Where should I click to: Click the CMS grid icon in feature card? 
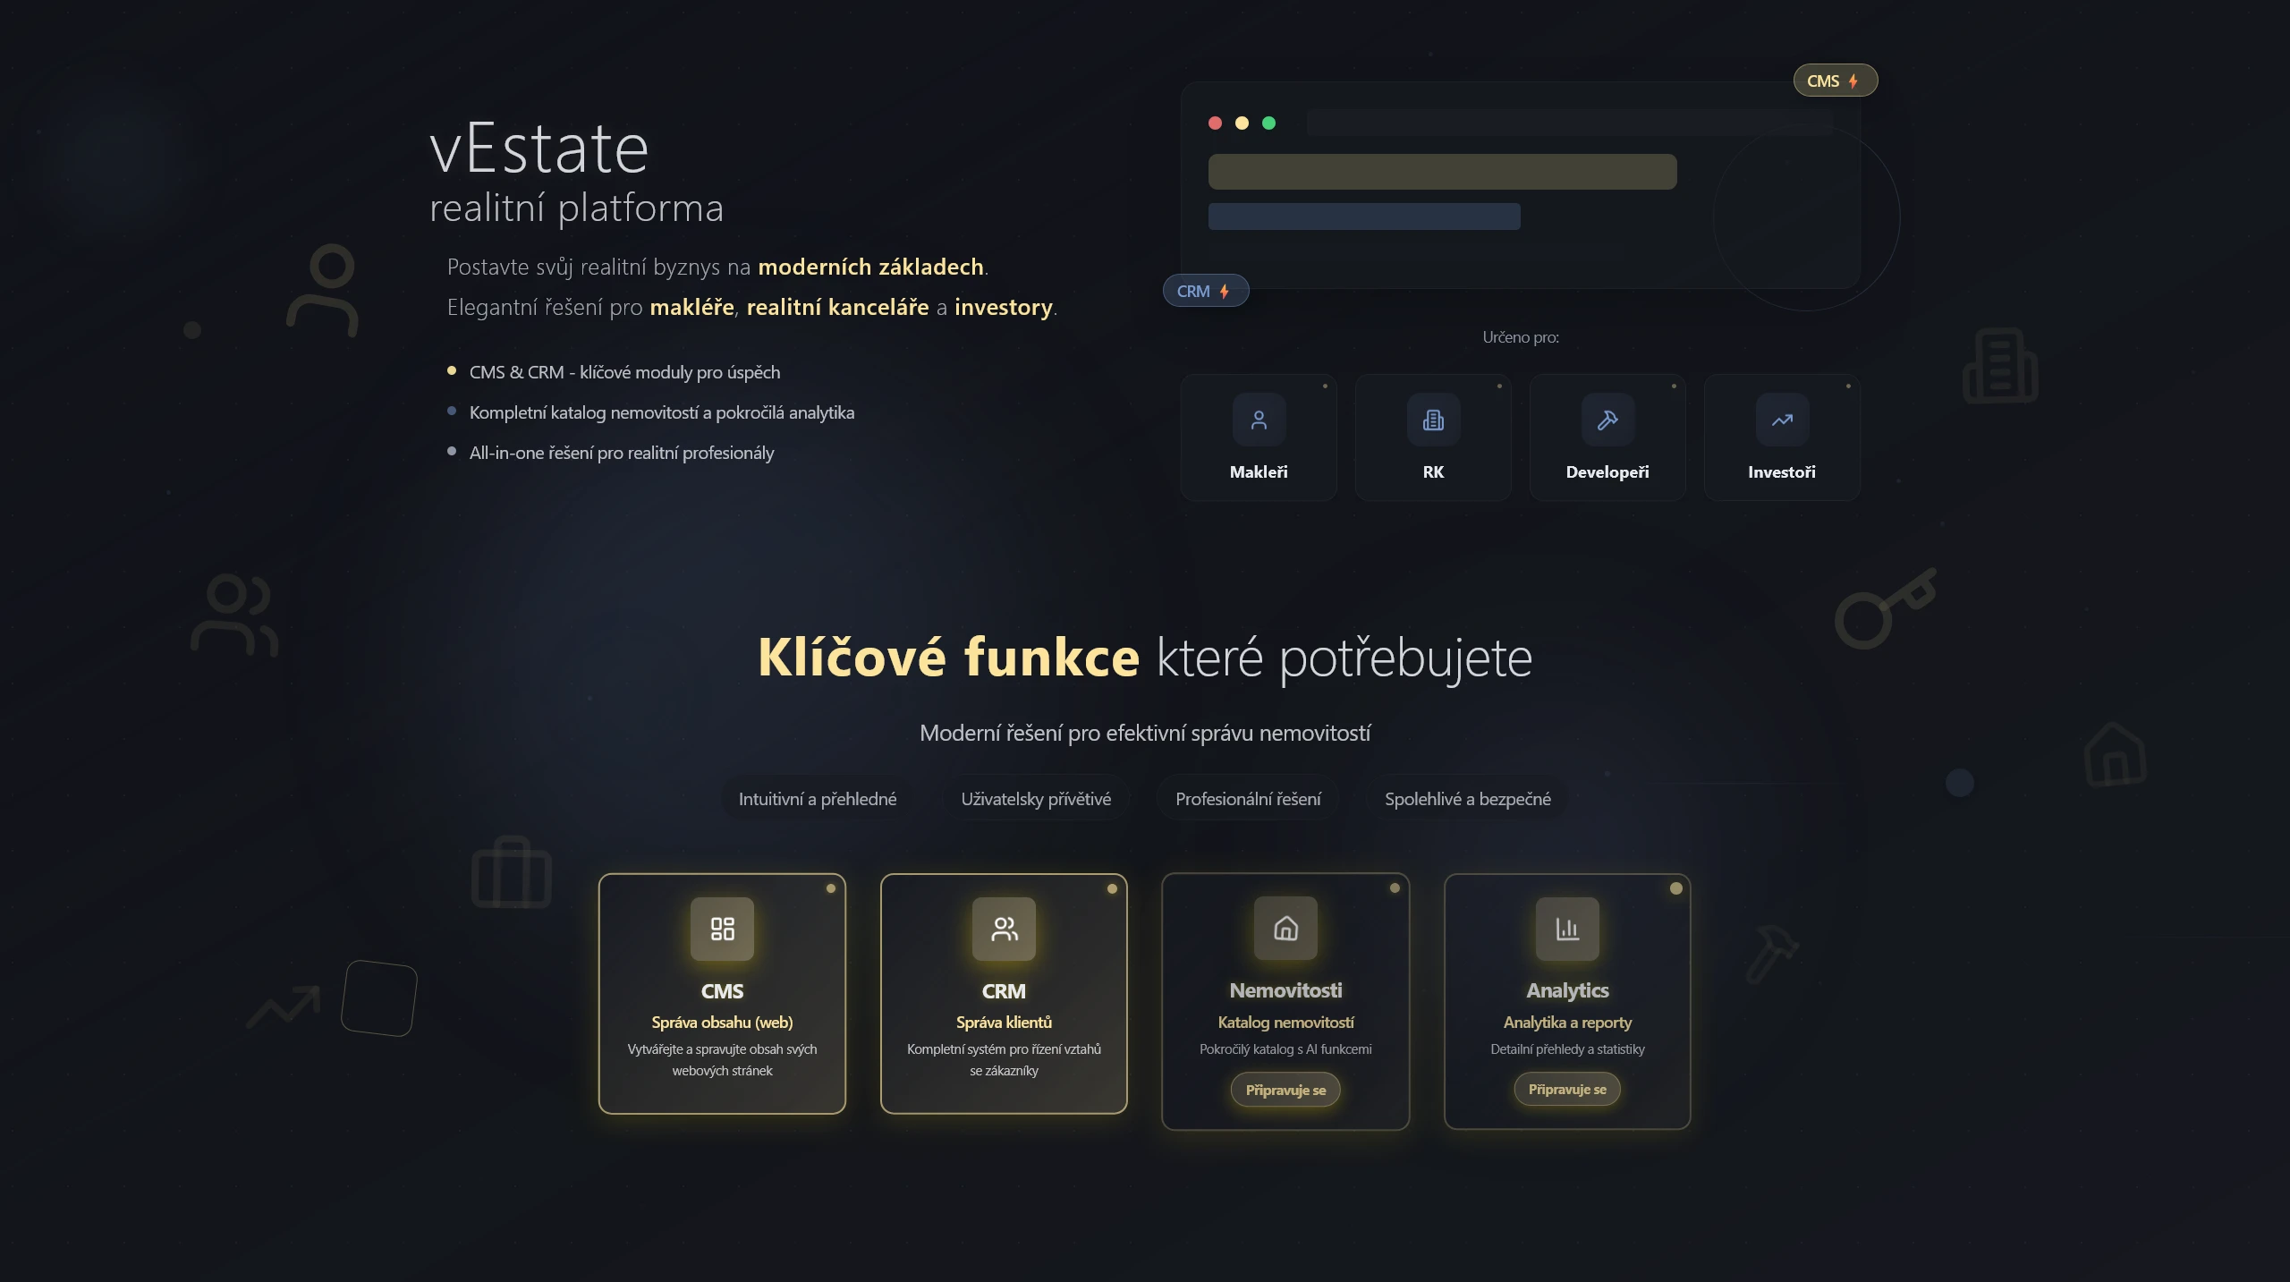pyautogui.click(x=722, y=929)
